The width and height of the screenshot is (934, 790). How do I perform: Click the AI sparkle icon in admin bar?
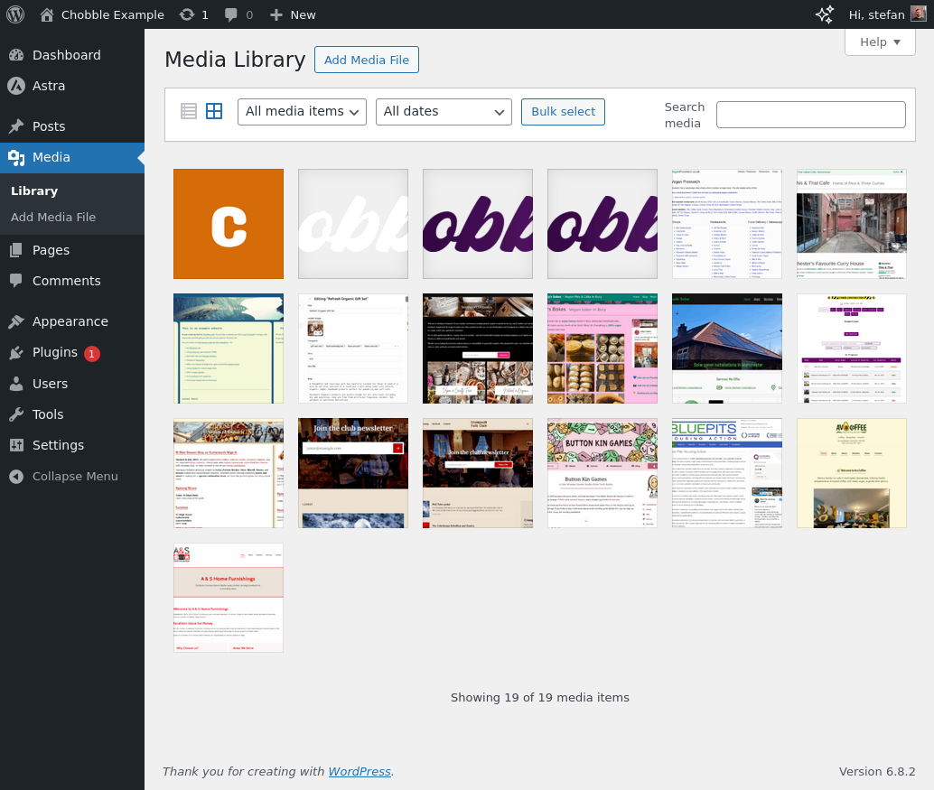825,14
